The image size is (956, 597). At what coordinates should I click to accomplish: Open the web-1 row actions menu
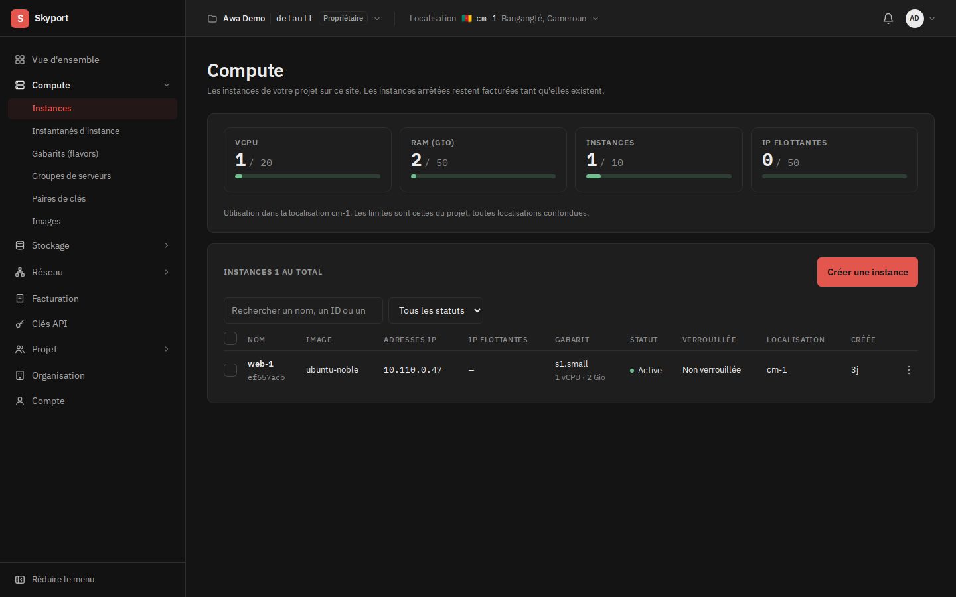(x=909, y=370)
